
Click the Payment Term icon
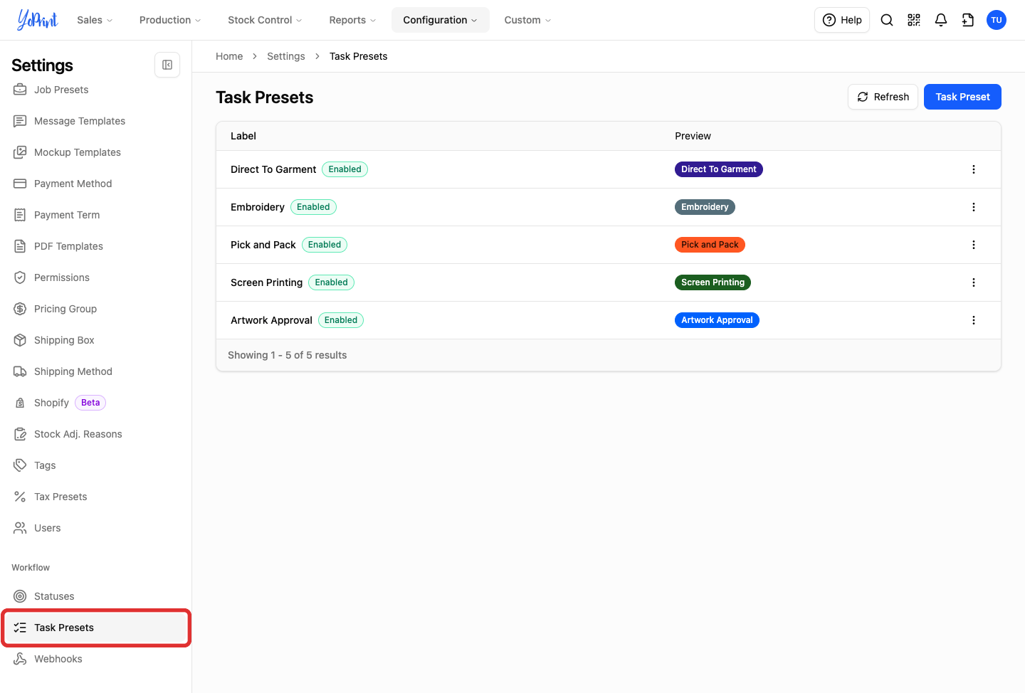click(x=20, y=215)
